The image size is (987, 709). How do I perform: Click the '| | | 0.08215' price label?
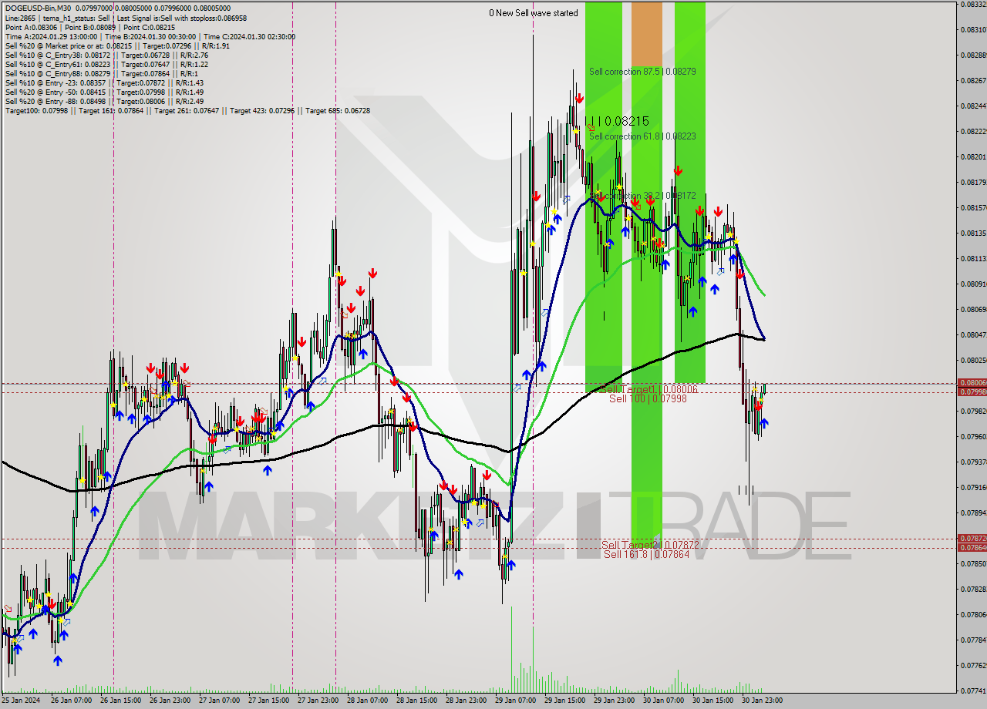616,121
